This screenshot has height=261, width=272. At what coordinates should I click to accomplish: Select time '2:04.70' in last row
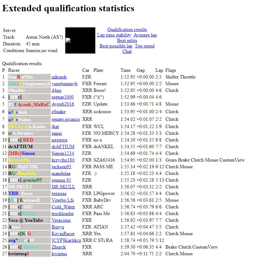(x=128, y=254)
